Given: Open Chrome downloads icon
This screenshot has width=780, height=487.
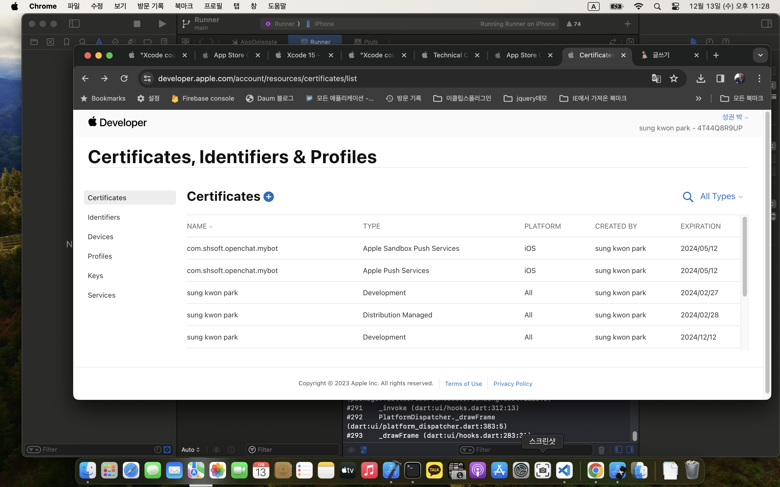Looking at the screenshot, I should pyautogui.click(x=700, y=78).
